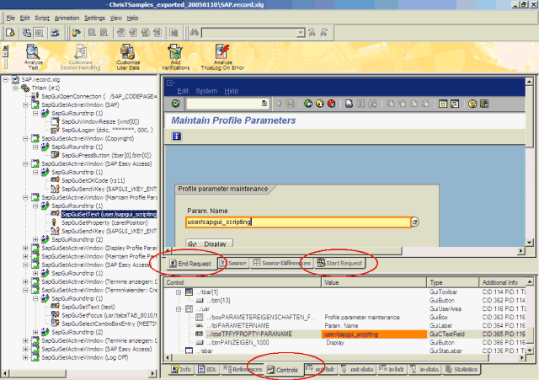This screenshot has height=380, width=539.
Task: Select Analyze TrueLog On Error icon
Action: (x=223, y=56)
